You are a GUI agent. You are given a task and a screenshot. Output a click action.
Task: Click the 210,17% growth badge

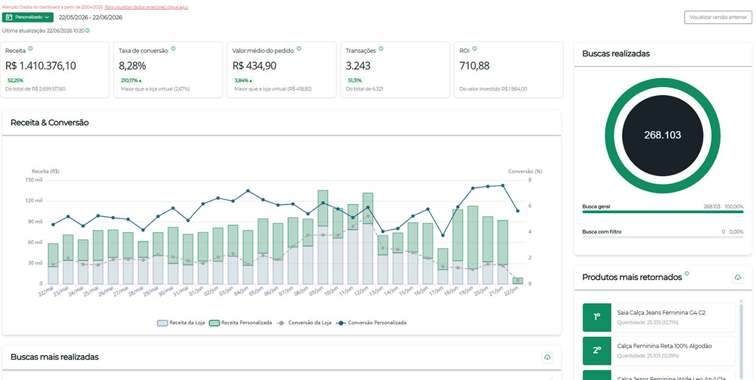coord(131,80)
